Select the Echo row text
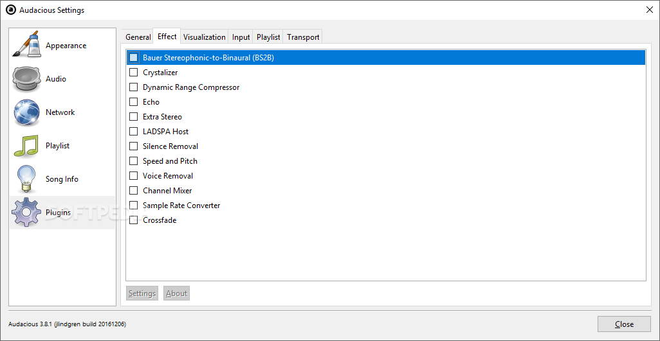The height and width of the screenshot is (341, 660). pos(151,101)
